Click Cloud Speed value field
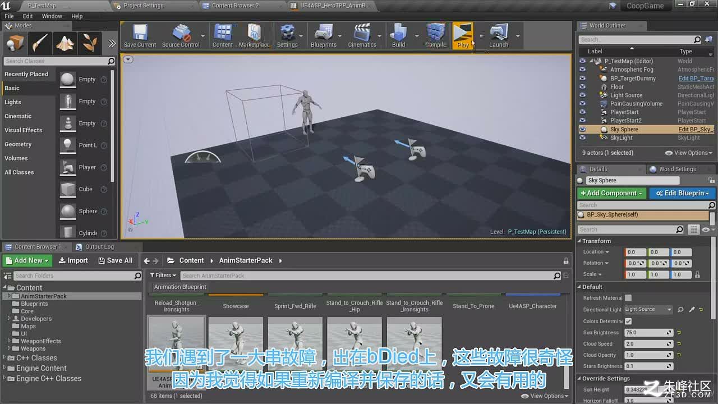The height and width of the screenshot is (404, 718). pyautogui.click(x=649, y=343)
